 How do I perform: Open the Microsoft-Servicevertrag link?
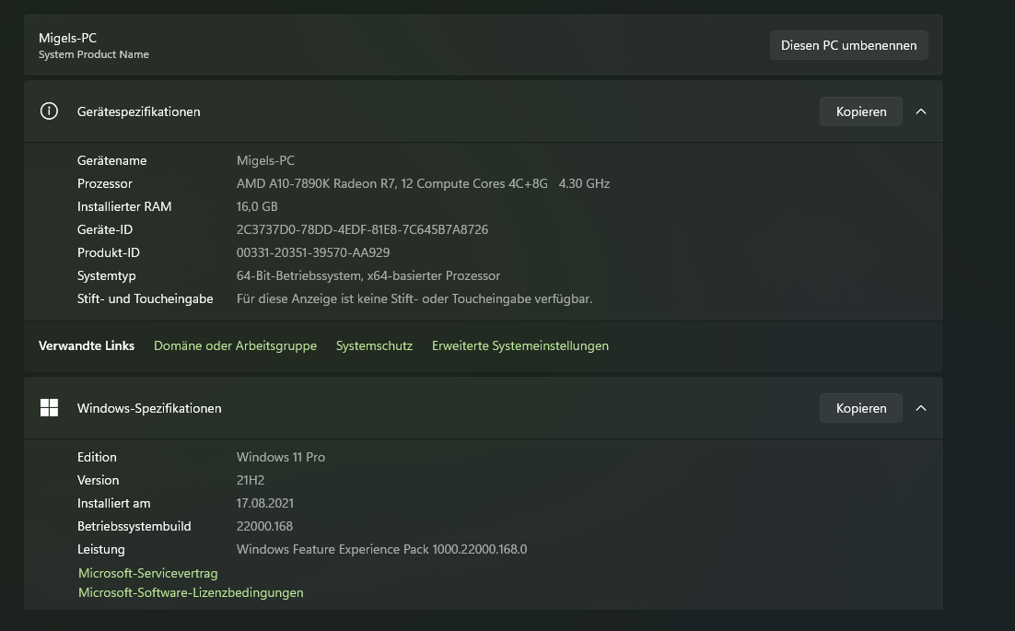[x=147, y=573]
